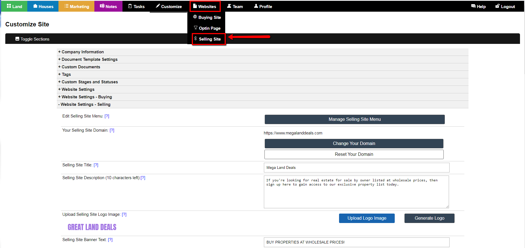Click the Logout lock icon
The width and height of the screenshot is (525, 248).
(497, 6)
